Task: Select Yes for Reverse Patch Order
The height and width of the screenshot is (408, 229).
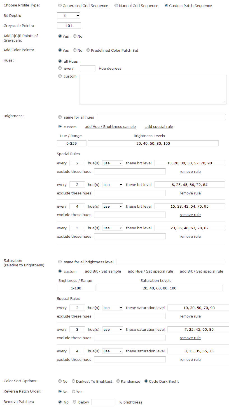Action: coord(73,392)
